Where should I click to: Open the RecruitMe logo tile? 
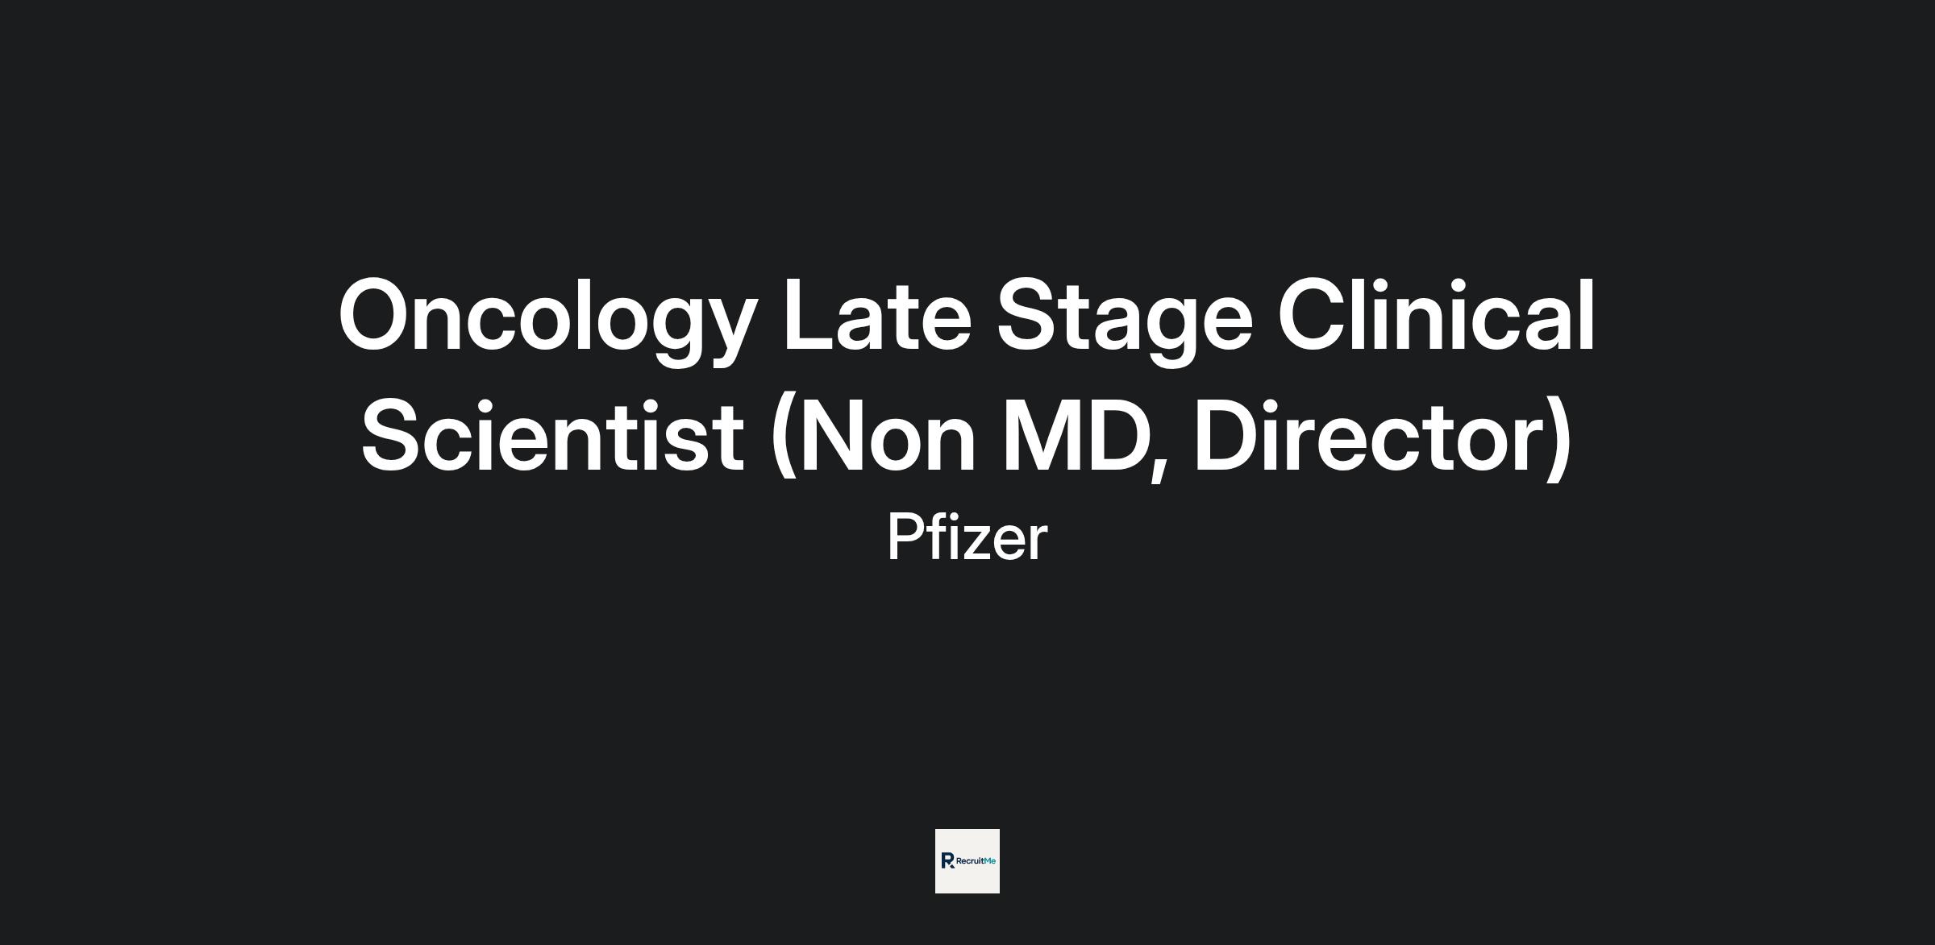click(x=967, y=861)
